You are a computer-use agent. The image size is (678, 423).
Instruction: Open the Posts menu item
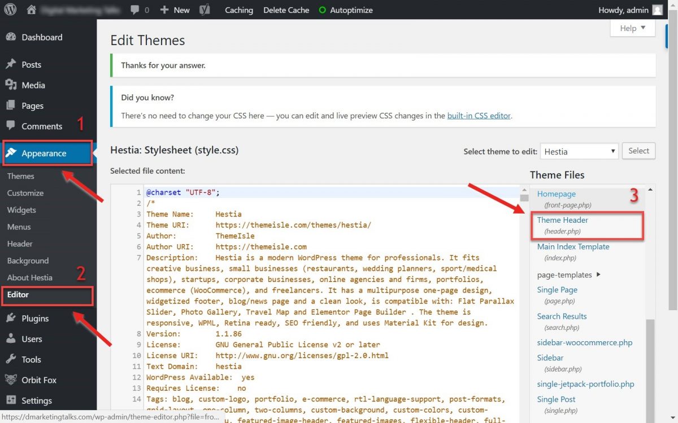tap(32, 64)
